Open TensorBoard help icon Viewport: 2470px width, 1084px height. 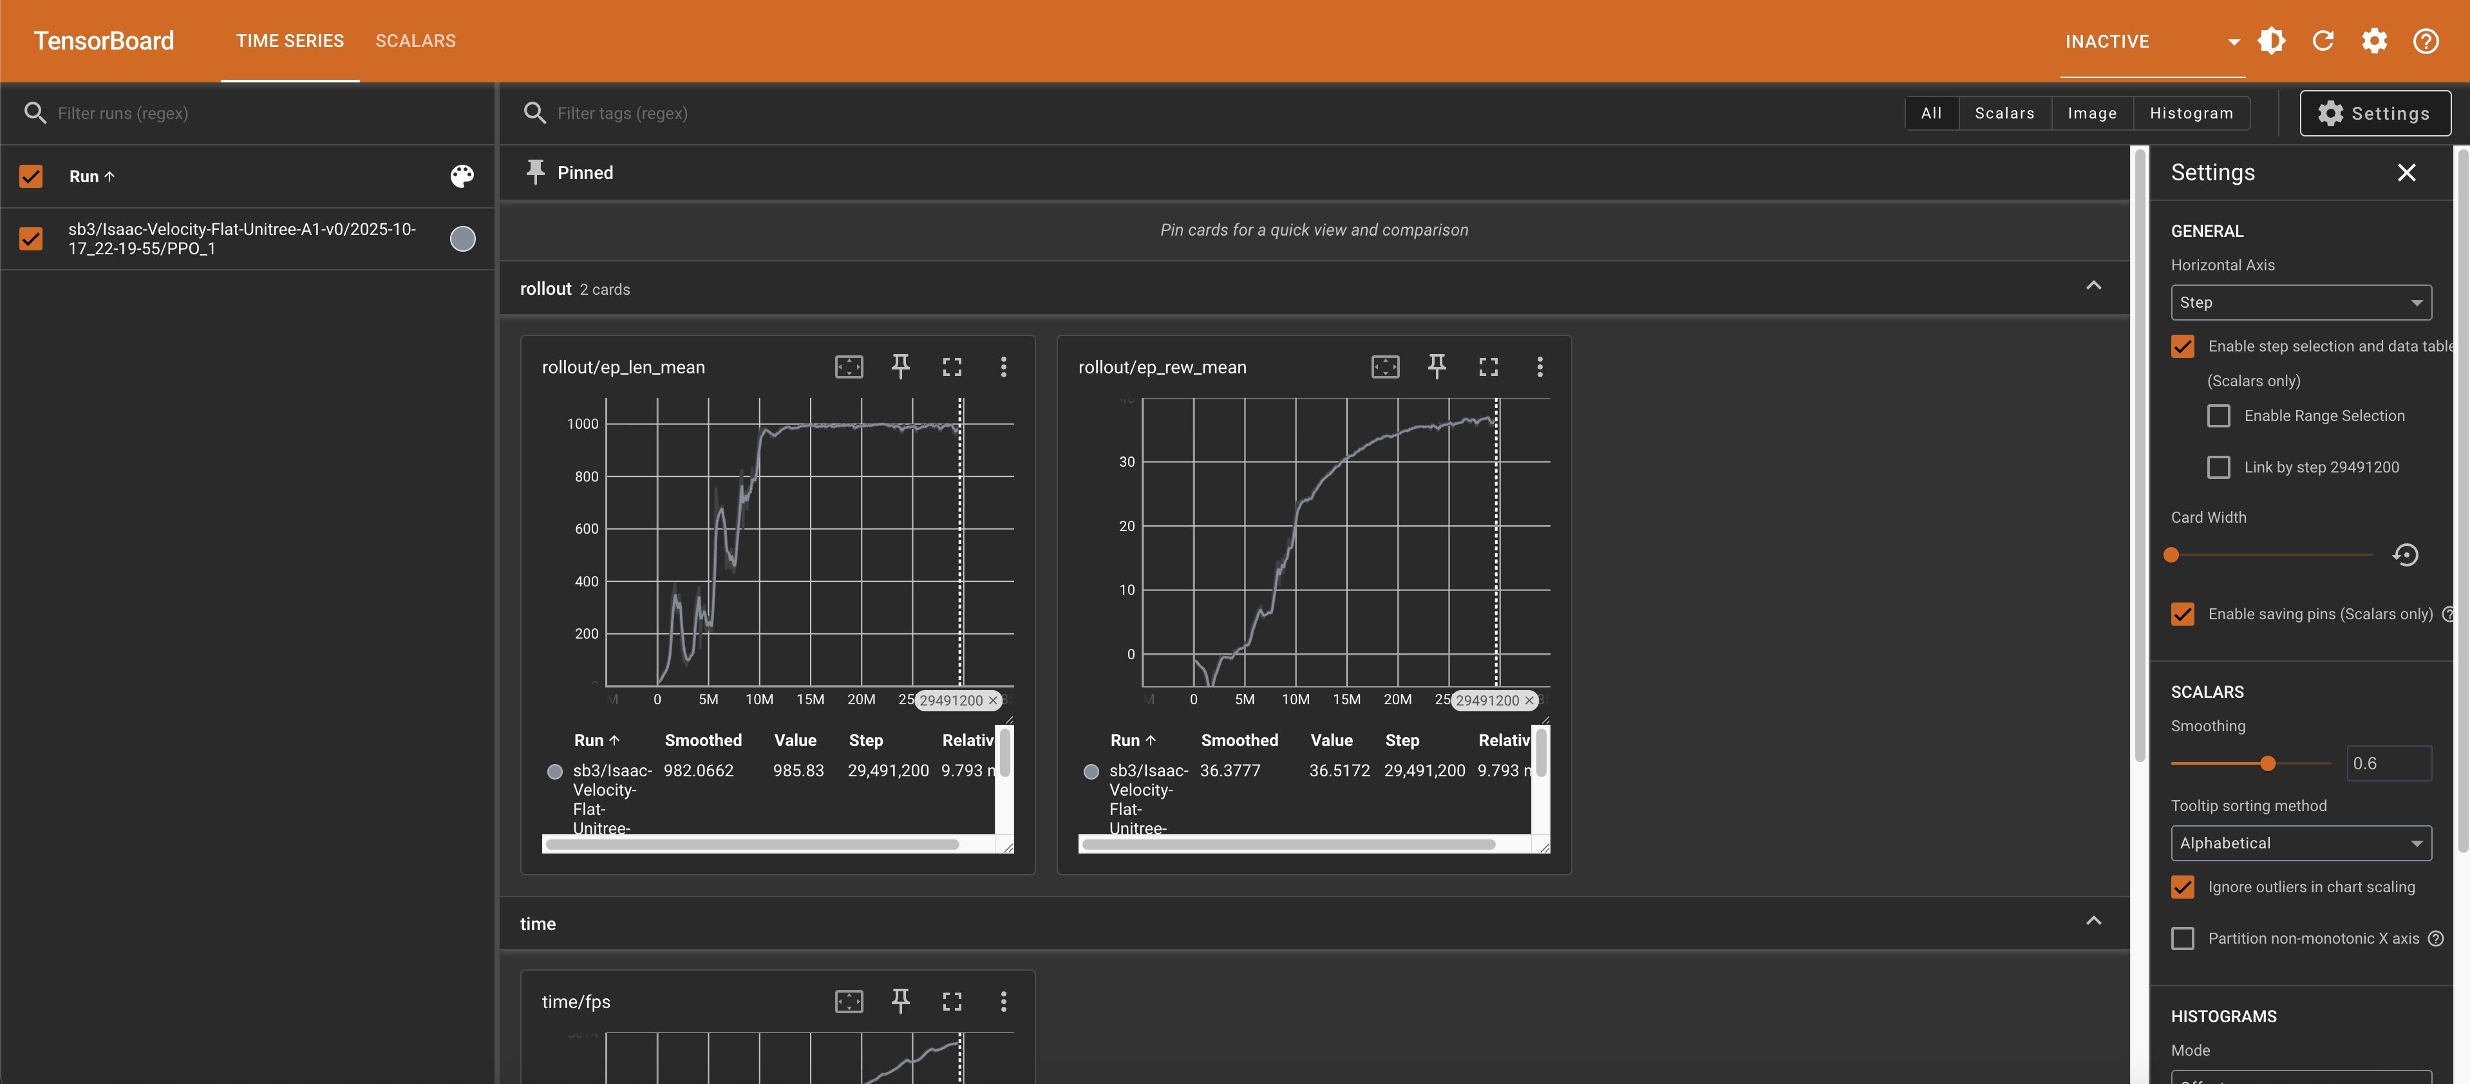[2425, 41]
